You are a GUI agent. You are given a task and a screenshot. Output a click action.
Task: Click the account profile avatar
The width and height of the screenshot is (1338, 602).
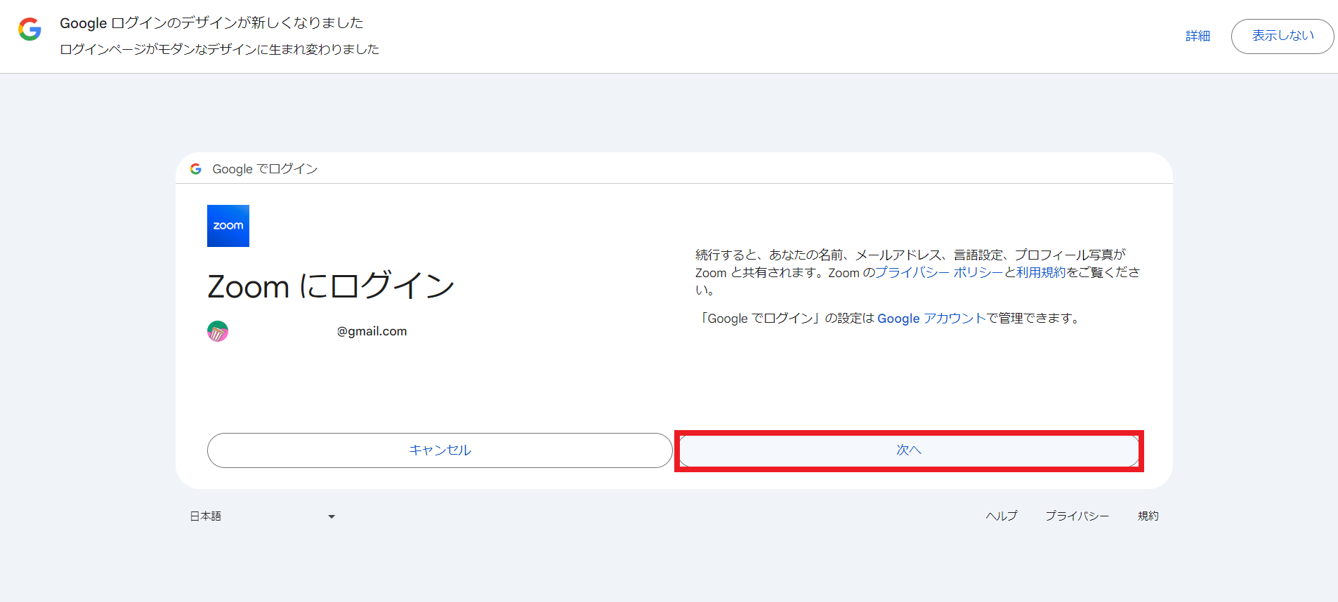[218, 331]
